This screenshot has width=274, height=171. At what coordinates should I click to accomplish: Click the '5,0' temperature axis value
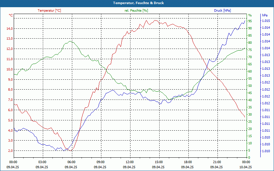pos(10,120)
